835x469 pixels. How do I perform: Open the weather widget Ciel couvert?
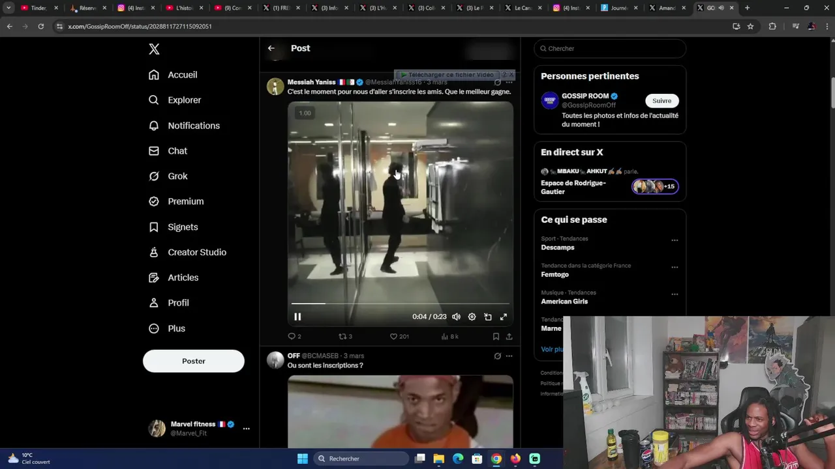tap(29, 459)
